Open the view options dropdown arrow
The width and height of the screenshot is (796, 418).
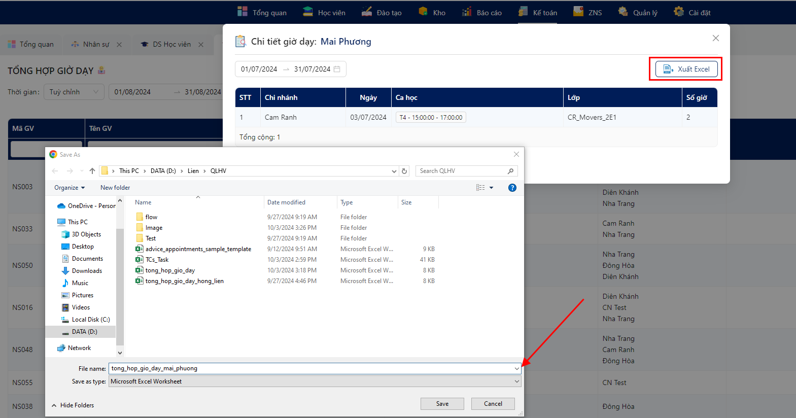click(x=491, y=188)
